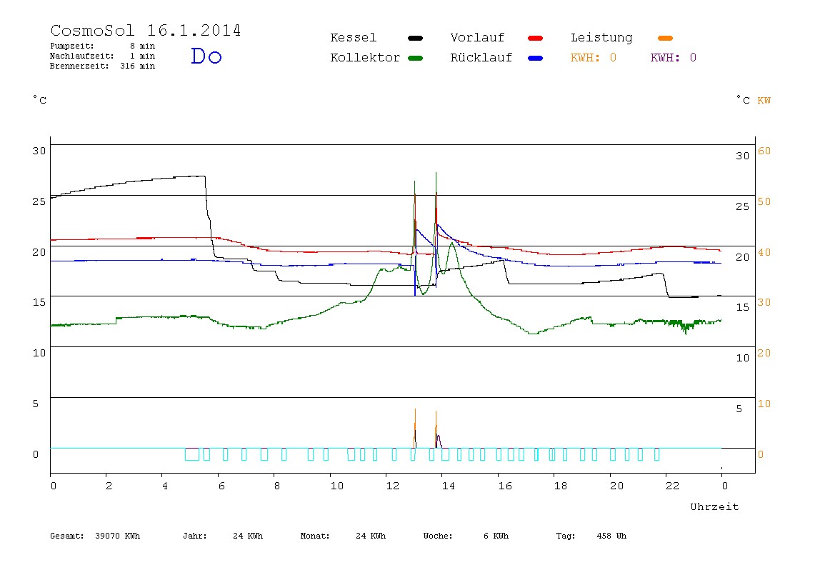Select the blue Rücklauf legend swatch
The width and height of the screenshot is (820, 580).
coord(536,58)
